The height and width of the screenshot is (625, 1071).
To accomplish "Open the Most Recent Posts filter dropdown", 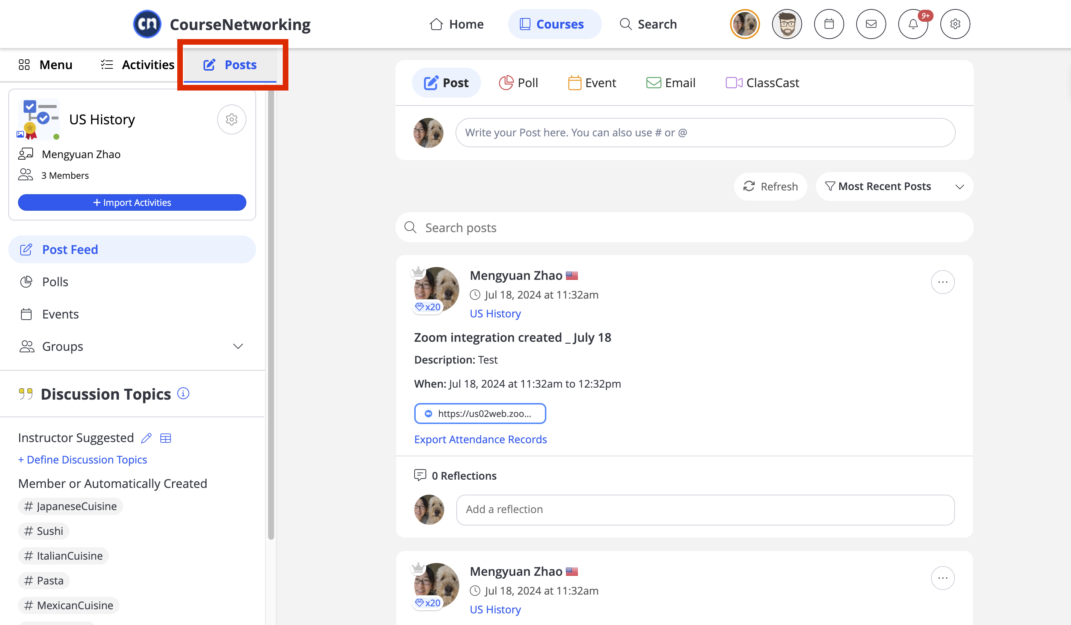I will [x=894, y=186].
